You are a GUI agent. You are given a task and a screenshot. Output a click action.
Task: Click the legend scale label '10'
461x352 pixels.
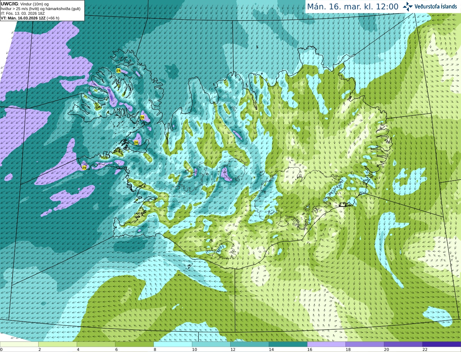[x=194, y=349]
